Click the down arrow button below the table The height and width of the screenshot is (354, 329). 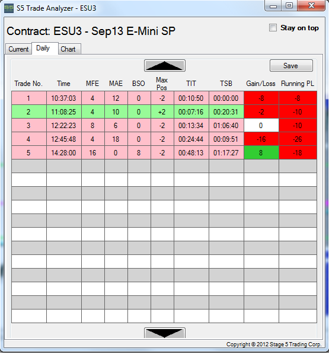click(165, 333)
